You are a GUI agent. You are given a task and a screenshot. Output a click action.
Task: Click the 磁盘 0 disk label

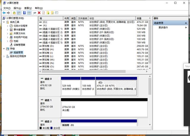tap(48, 79)
